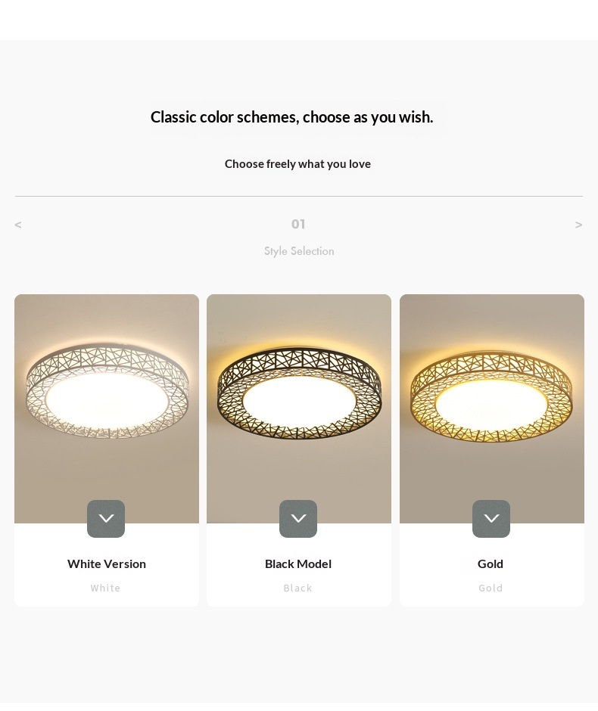598x711 pixels.
Task: Click the next style right arrow
Action: point(579,225)
